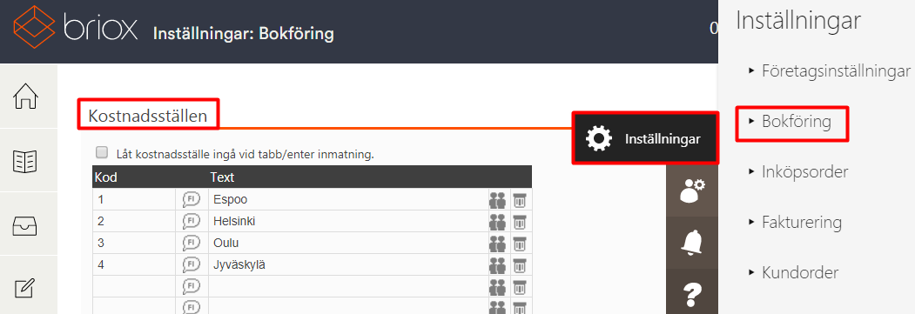Click the Home icon in left sidebar
This screenshot has width=915, height=314.
point(25,97)
